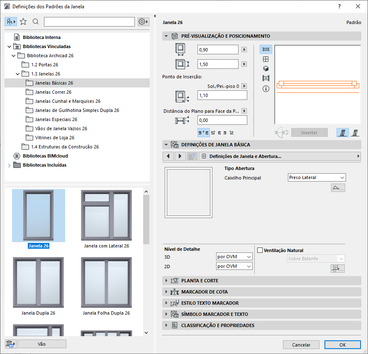Select the Vitrines de Loja 26 folder

coord(54,138)
